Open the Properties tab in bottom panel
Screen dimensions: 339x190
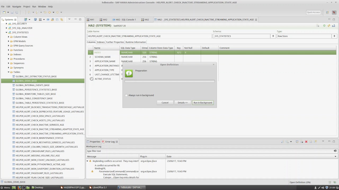[x=93, y=142]
